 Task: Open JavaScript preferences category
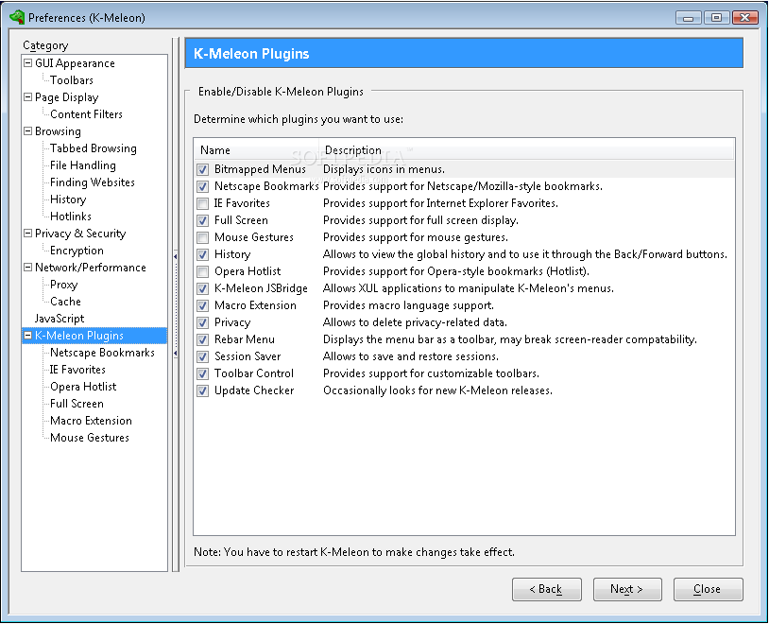[60, 319]
